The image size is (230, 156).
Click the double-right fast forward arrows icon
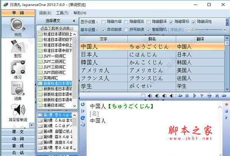point(224,96)
